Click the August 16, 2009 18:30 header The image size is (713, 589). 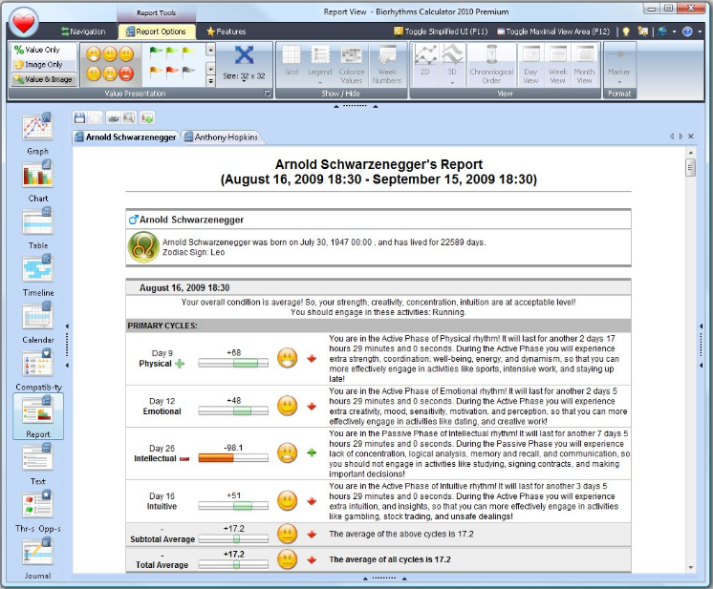[184, 288]
